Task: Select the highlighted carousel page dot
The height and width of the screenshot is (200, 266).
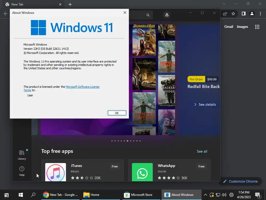Action: click(x=128, y=141)
